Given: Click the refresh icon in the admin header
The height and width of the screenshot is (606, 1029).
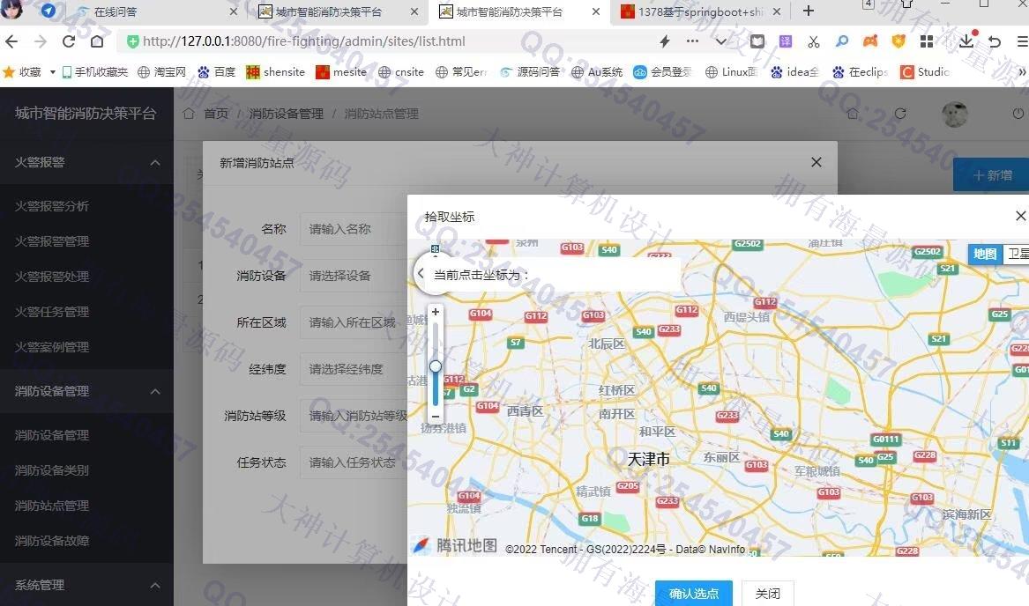Looking at the screenshot, I should [x=900, y=114].
